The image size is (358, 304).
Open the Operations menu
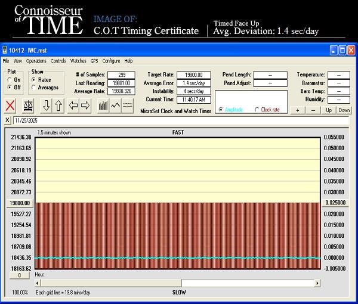pos(36,61)
